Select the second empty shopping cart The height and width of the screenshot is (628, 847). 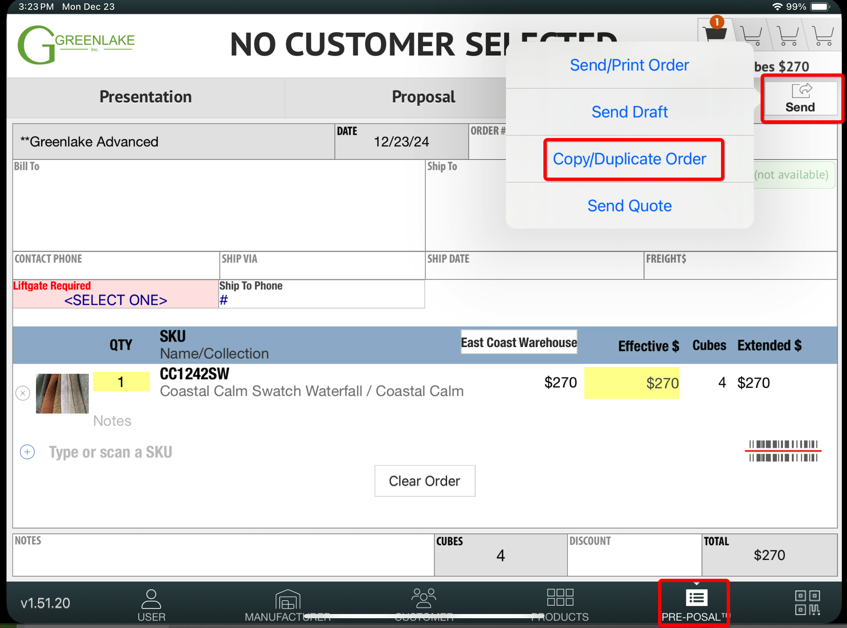tap(788, 36)
